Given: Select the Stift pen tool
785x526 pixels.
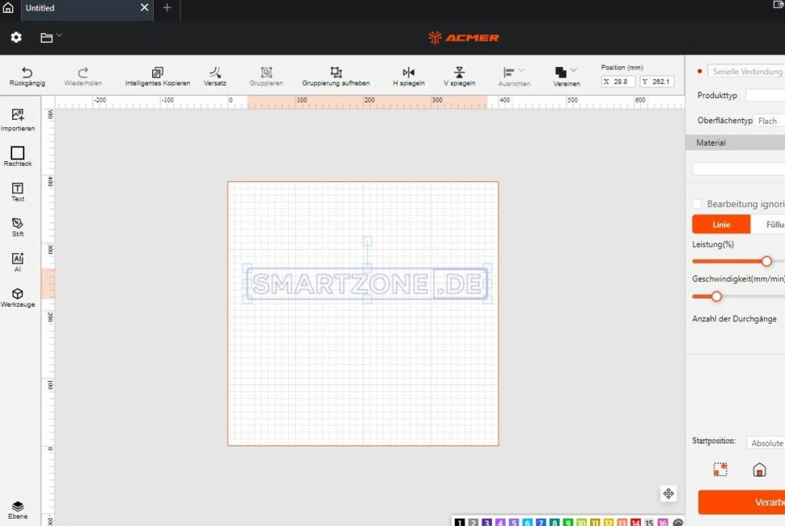Looking at the screenshot, I should (x=18, y=227).
